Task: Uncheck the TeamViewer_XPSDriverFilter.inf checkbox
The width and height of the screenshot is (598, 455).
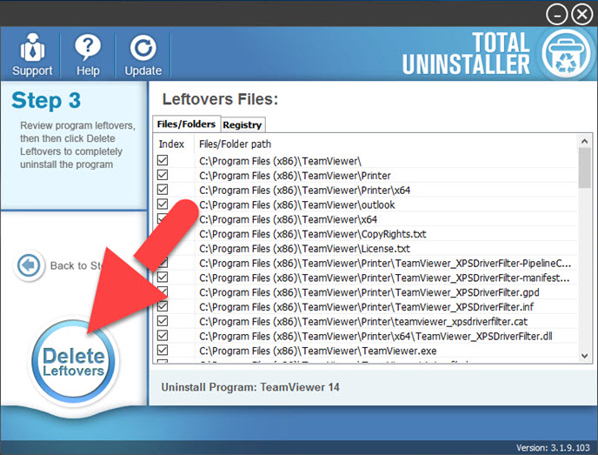Action: pos(163,306)
